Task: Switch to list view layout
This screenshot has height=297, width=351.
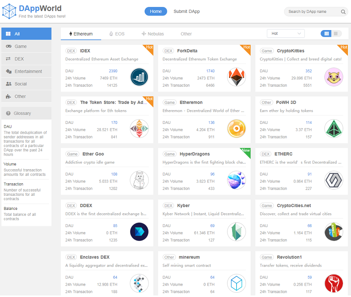Action: click(336, 34)
